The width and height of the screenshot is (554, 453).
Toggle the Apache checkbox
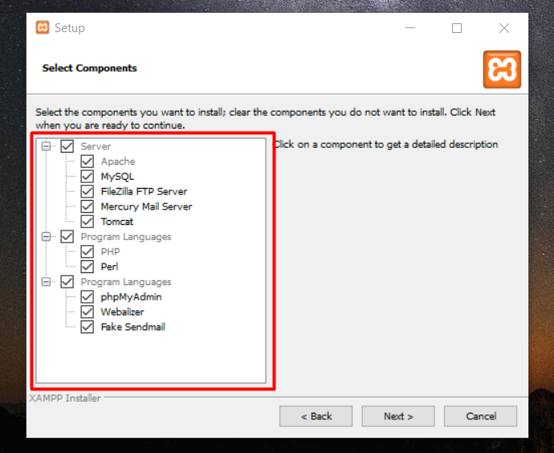(88, 161)
